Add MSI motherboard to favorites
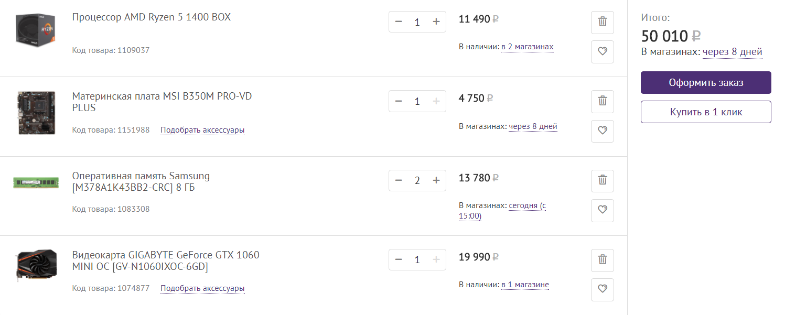 point(602,131)
